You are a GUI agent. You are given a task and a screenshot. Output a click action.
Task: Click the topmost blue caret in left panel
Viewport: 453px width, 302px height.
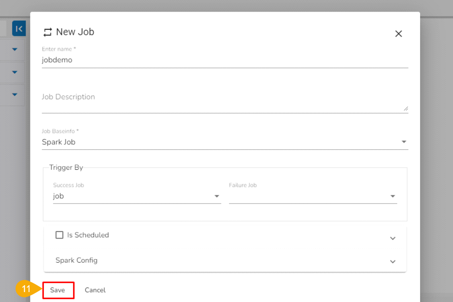pos(15,49)
